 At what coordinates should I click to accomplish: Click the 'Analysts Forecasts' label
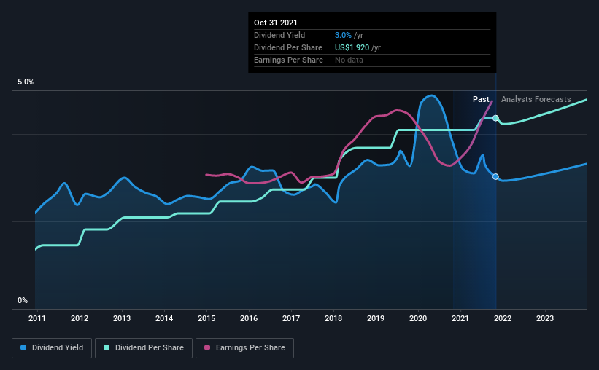tap(536, 99)
